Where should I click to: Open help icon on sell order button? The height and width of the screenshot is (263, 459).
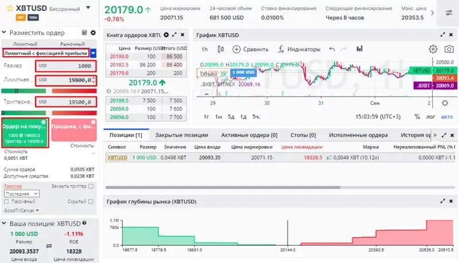93,122
